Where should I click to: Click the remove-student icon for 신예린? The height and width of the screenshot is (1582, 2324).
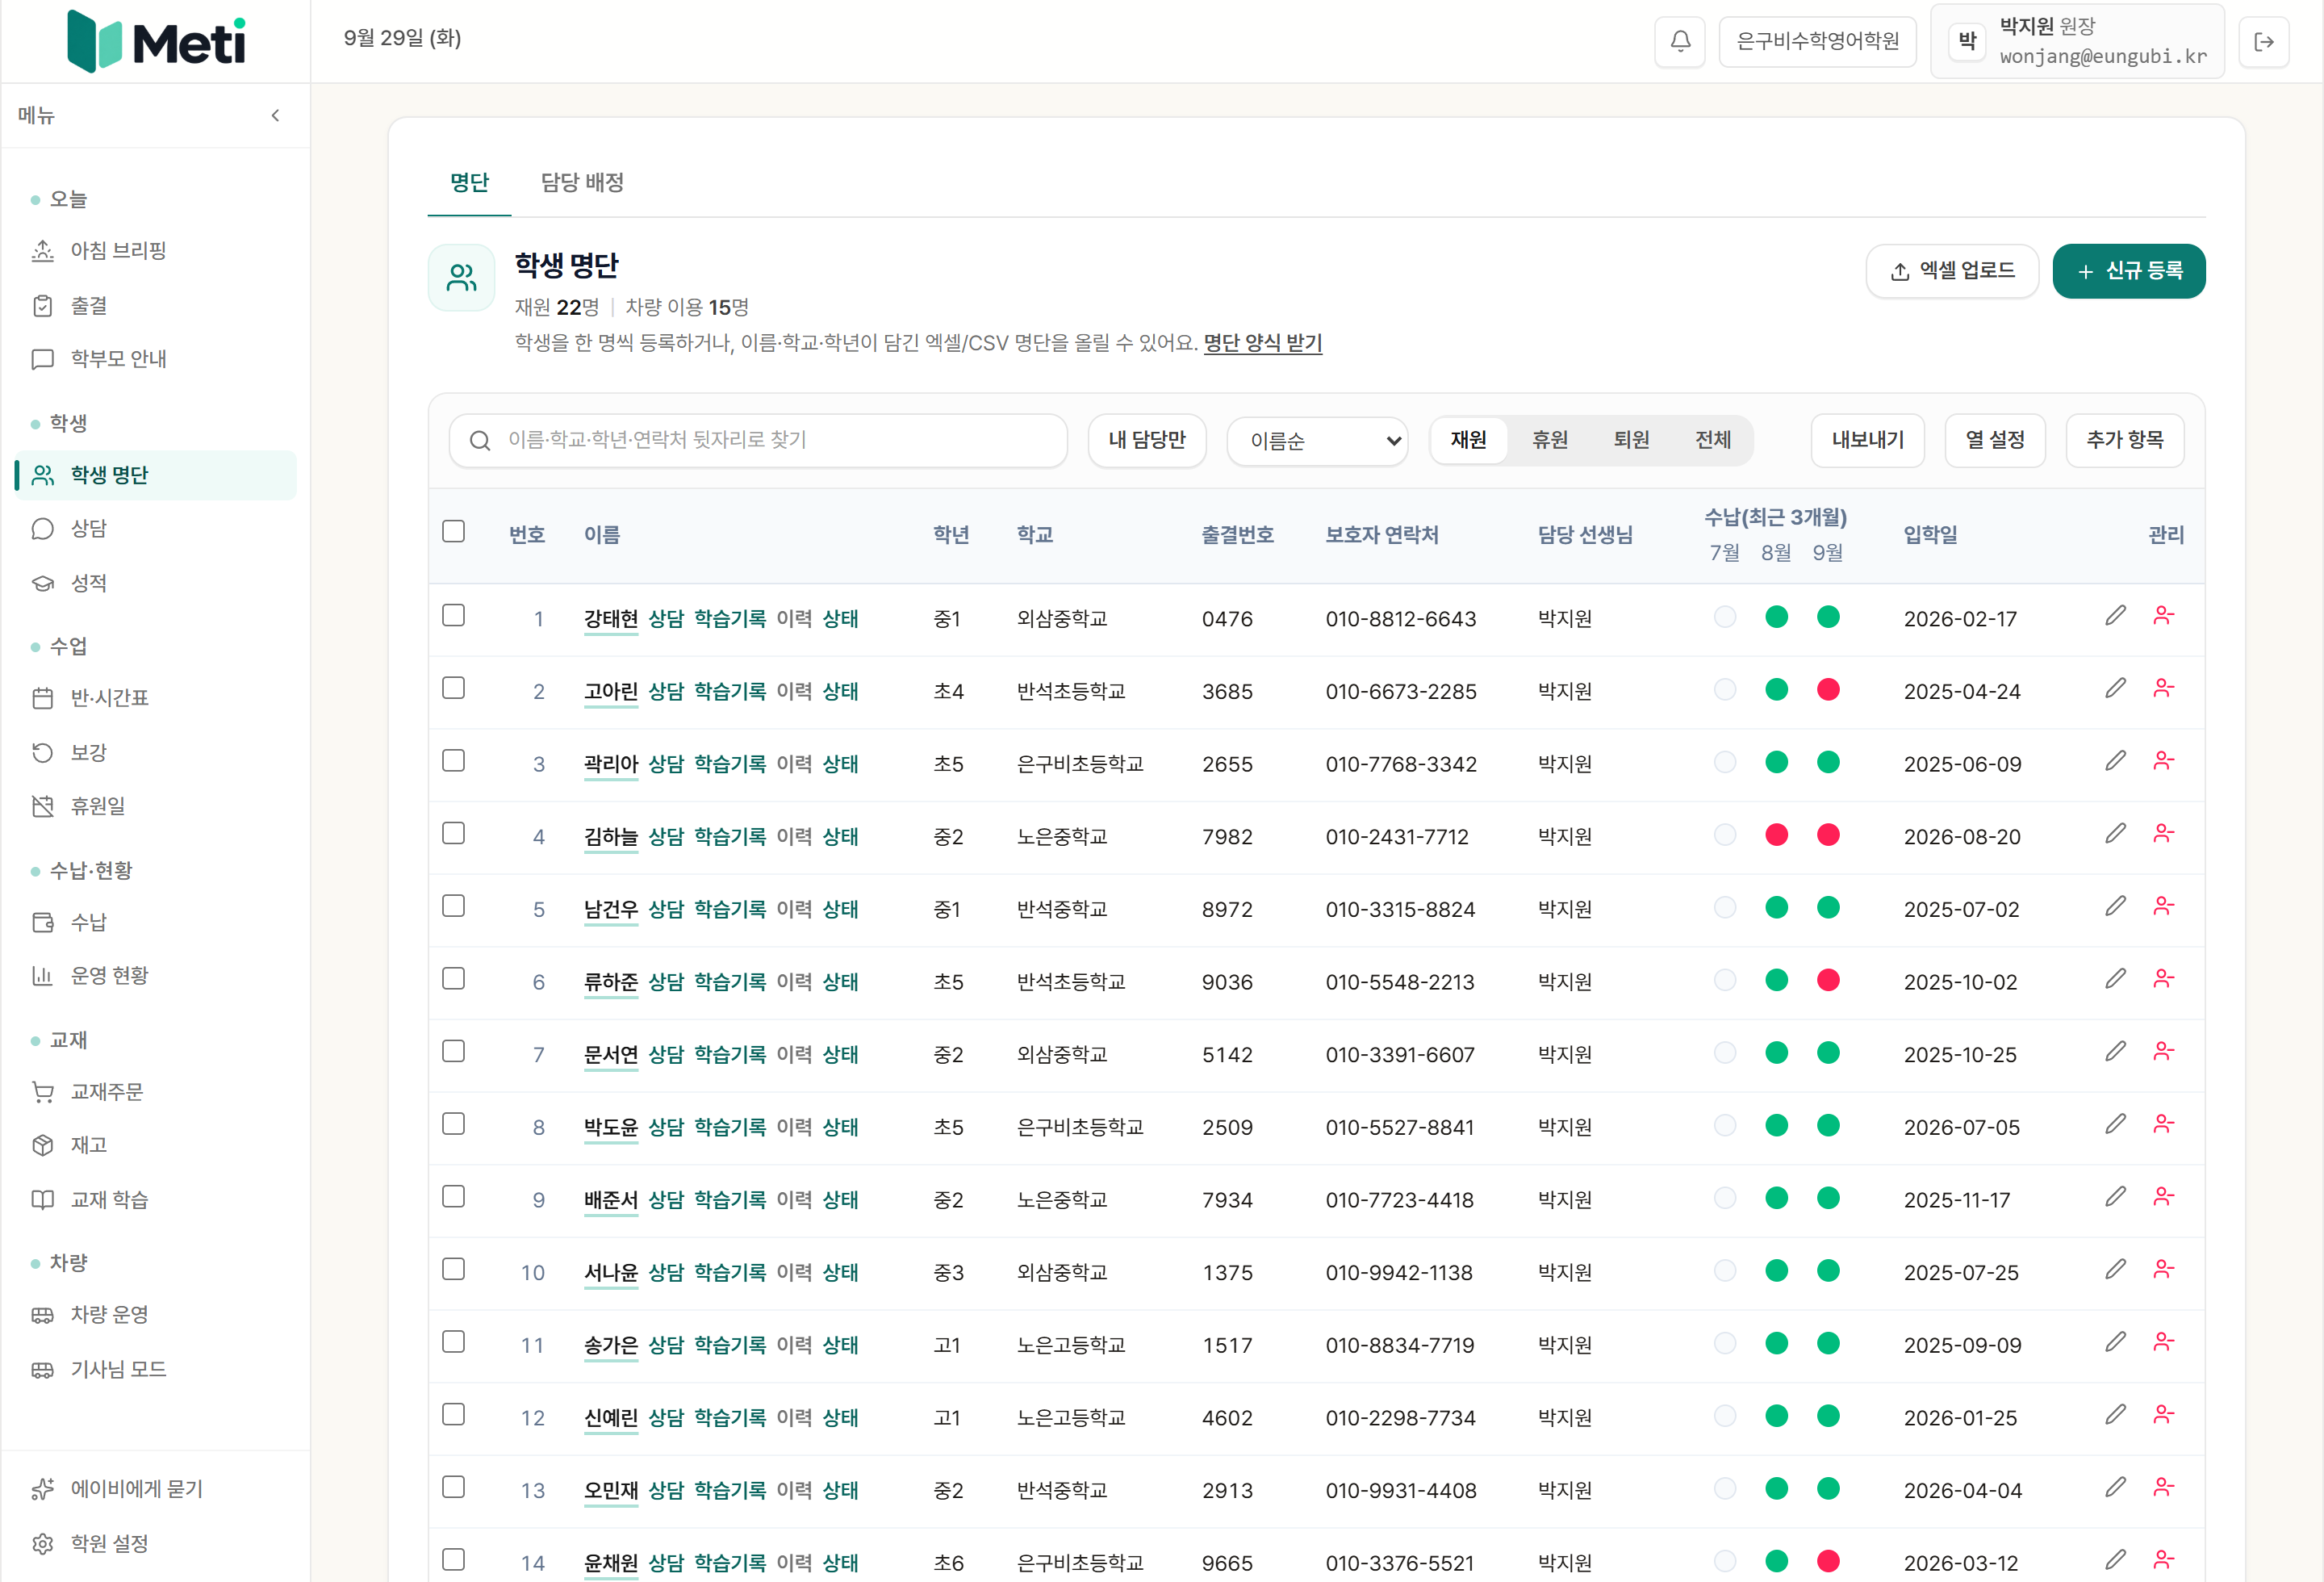[2164, 1415]
